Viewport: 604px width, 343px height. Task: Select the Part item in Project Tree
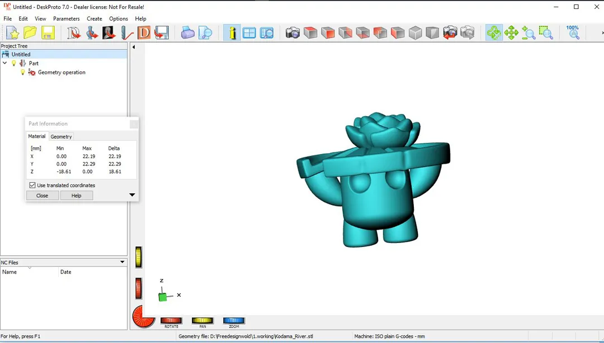tap(34, 63)
